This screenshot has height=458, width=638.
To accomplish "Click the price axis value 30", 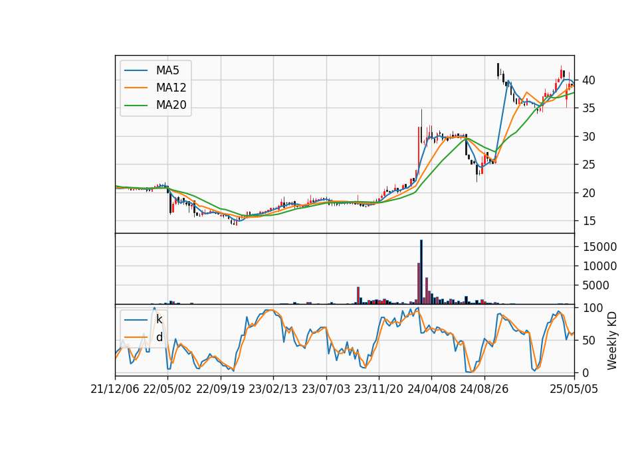I will [588, 137].
